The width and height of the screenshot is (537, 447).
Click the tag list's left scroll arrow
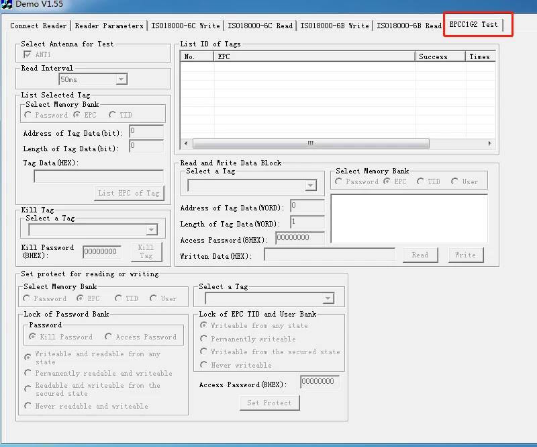point(186,143)
